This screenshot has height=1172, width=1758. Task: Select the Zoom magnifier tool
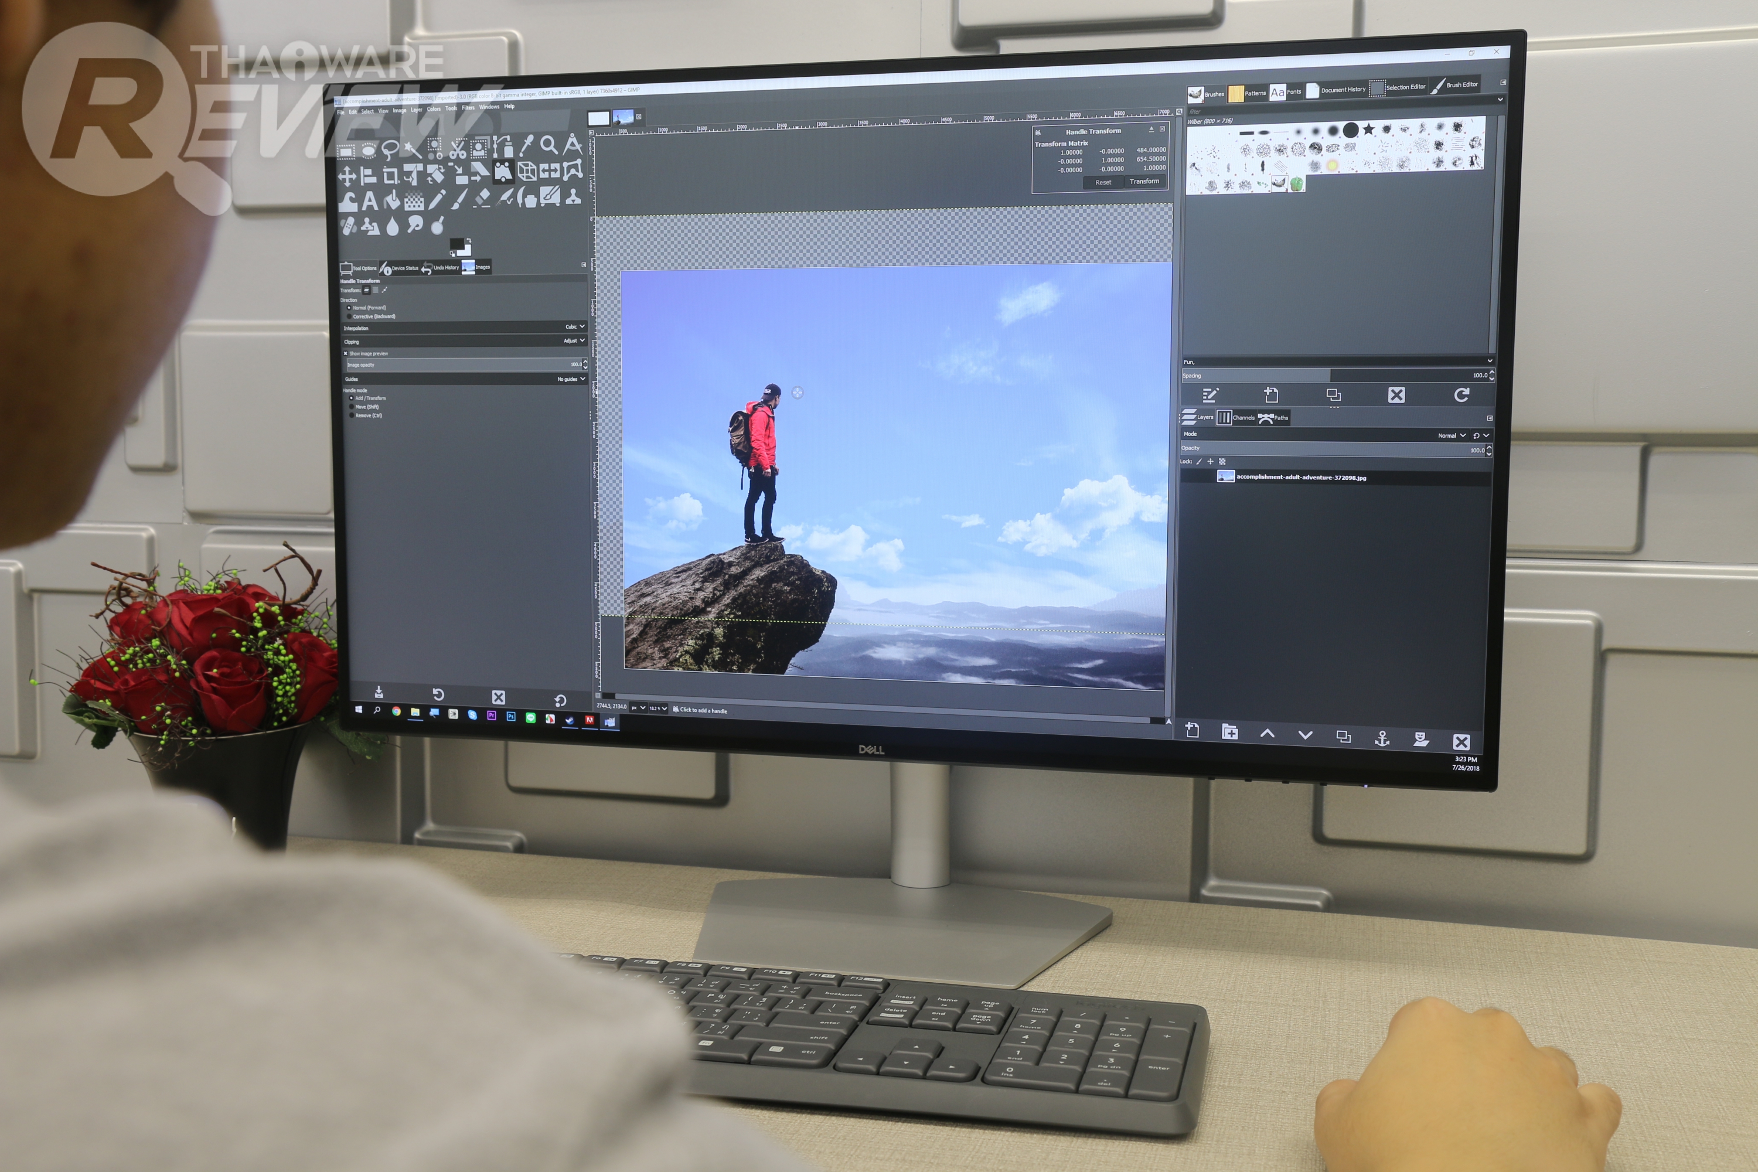point(548,145)
